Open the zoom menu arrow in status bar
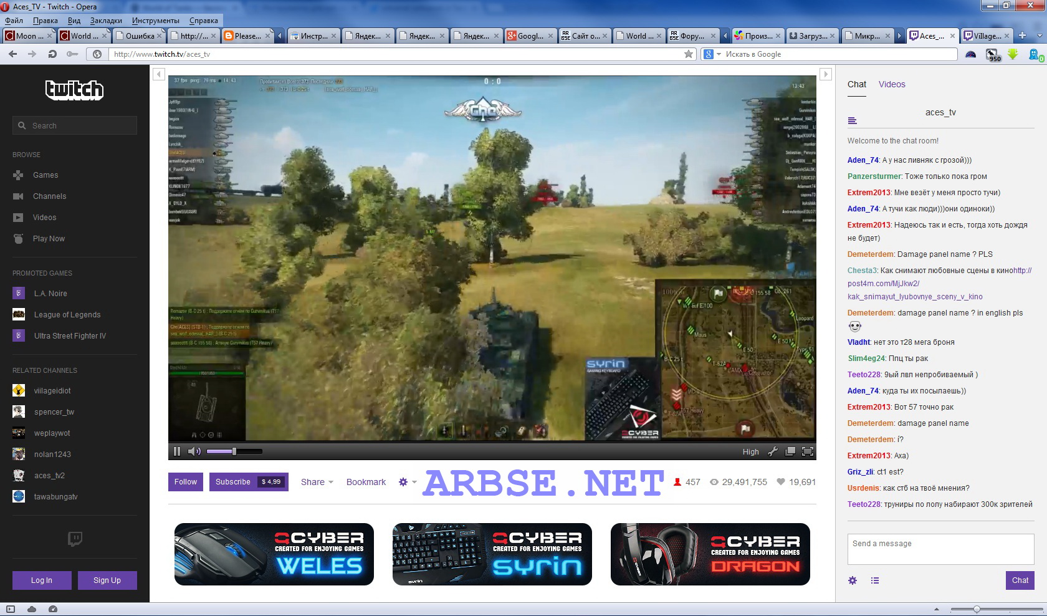Viewport: 1047px width, 616px height. click(936, 609)
